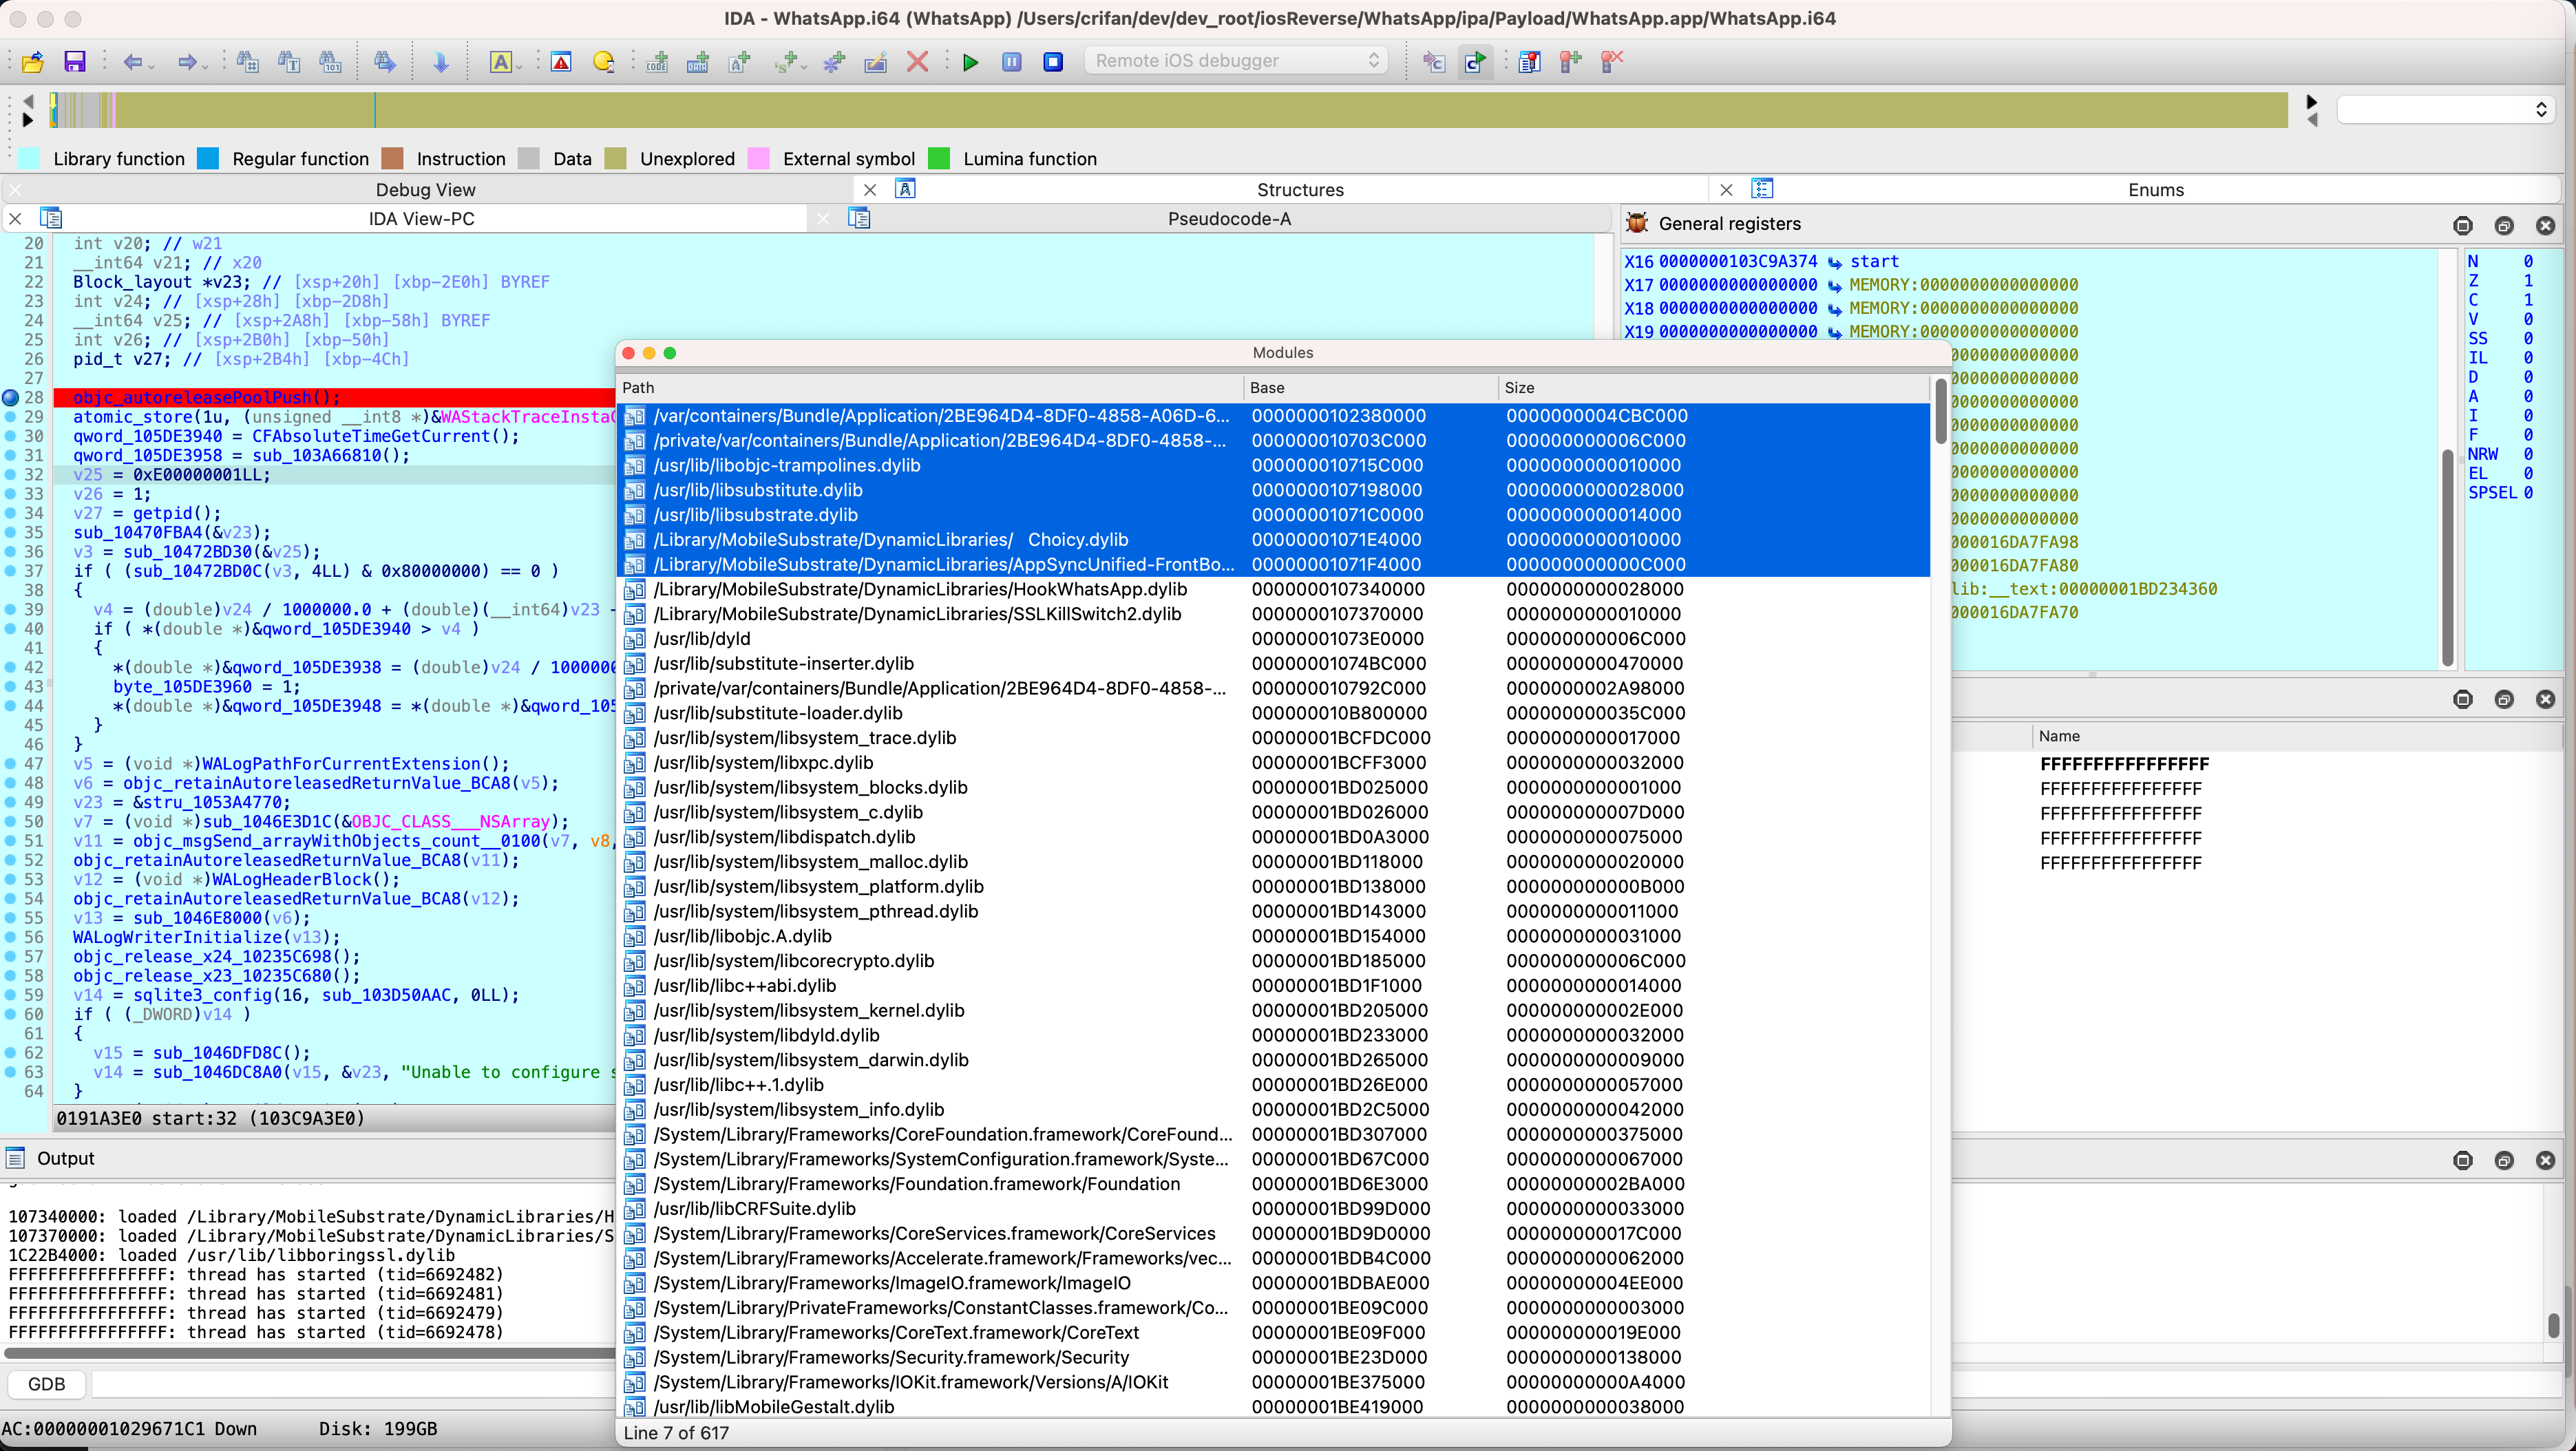Jump back with the left arrow icon

pos(133,62)
